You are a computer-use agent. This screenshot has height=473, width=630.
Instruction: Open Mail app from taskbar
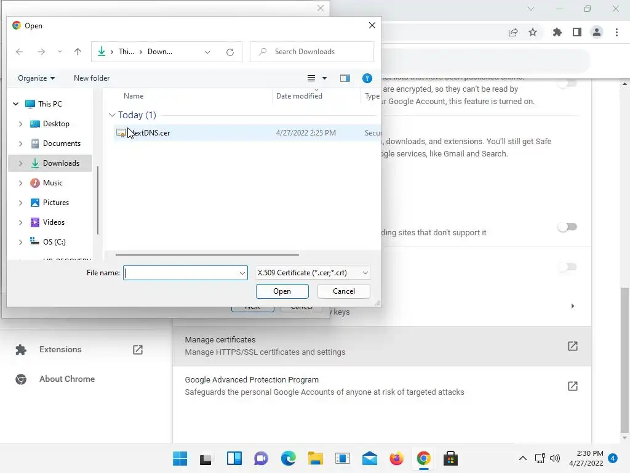click(369, 458)
